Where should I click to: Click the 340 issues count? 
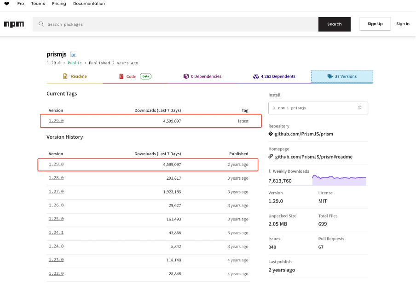pos(272,247)
